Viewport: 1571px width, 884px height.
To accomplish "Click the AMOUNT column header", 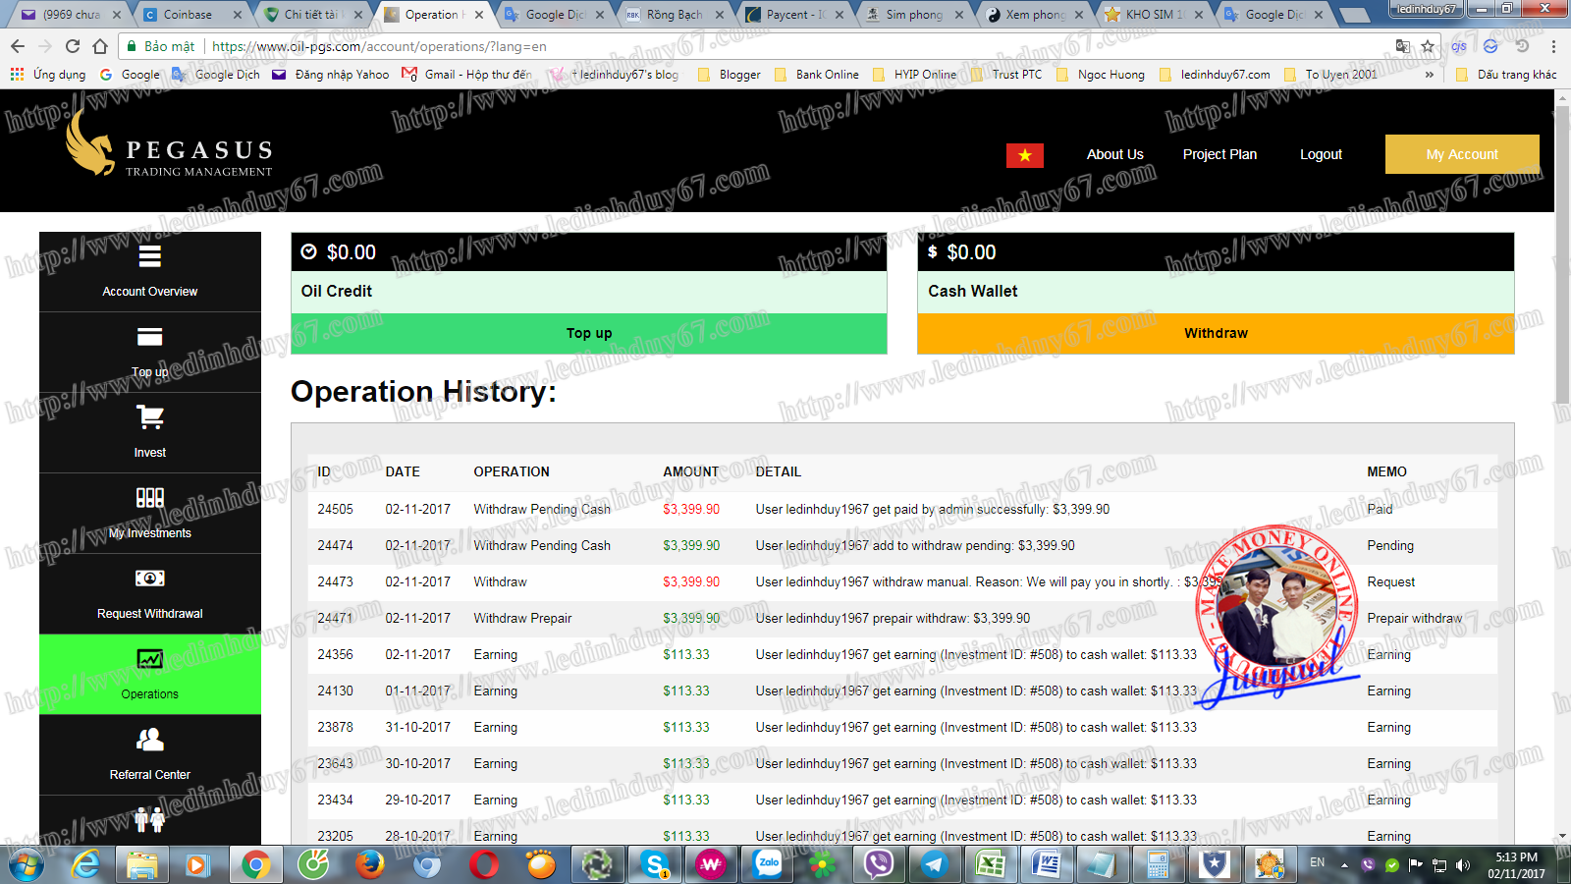I will (690, 471).
